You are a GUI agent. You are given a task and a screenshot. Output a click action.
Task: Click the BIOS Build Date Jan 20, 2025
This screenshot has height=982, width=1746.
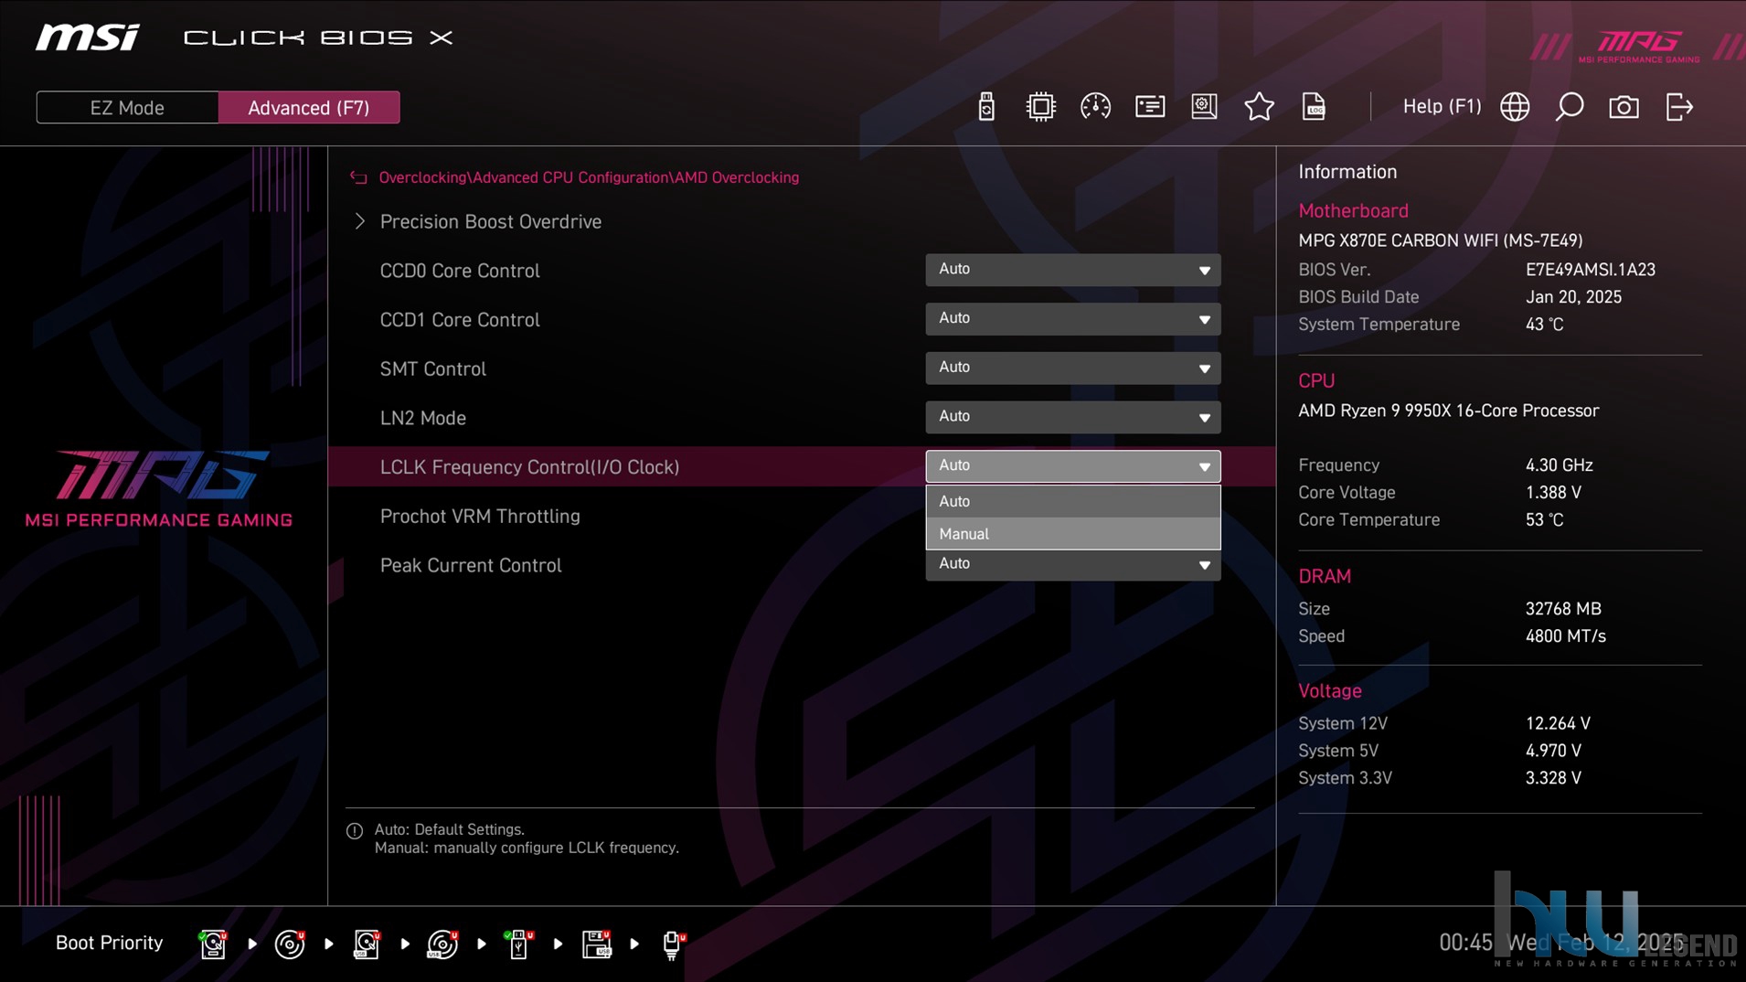tap(1573, 297)
